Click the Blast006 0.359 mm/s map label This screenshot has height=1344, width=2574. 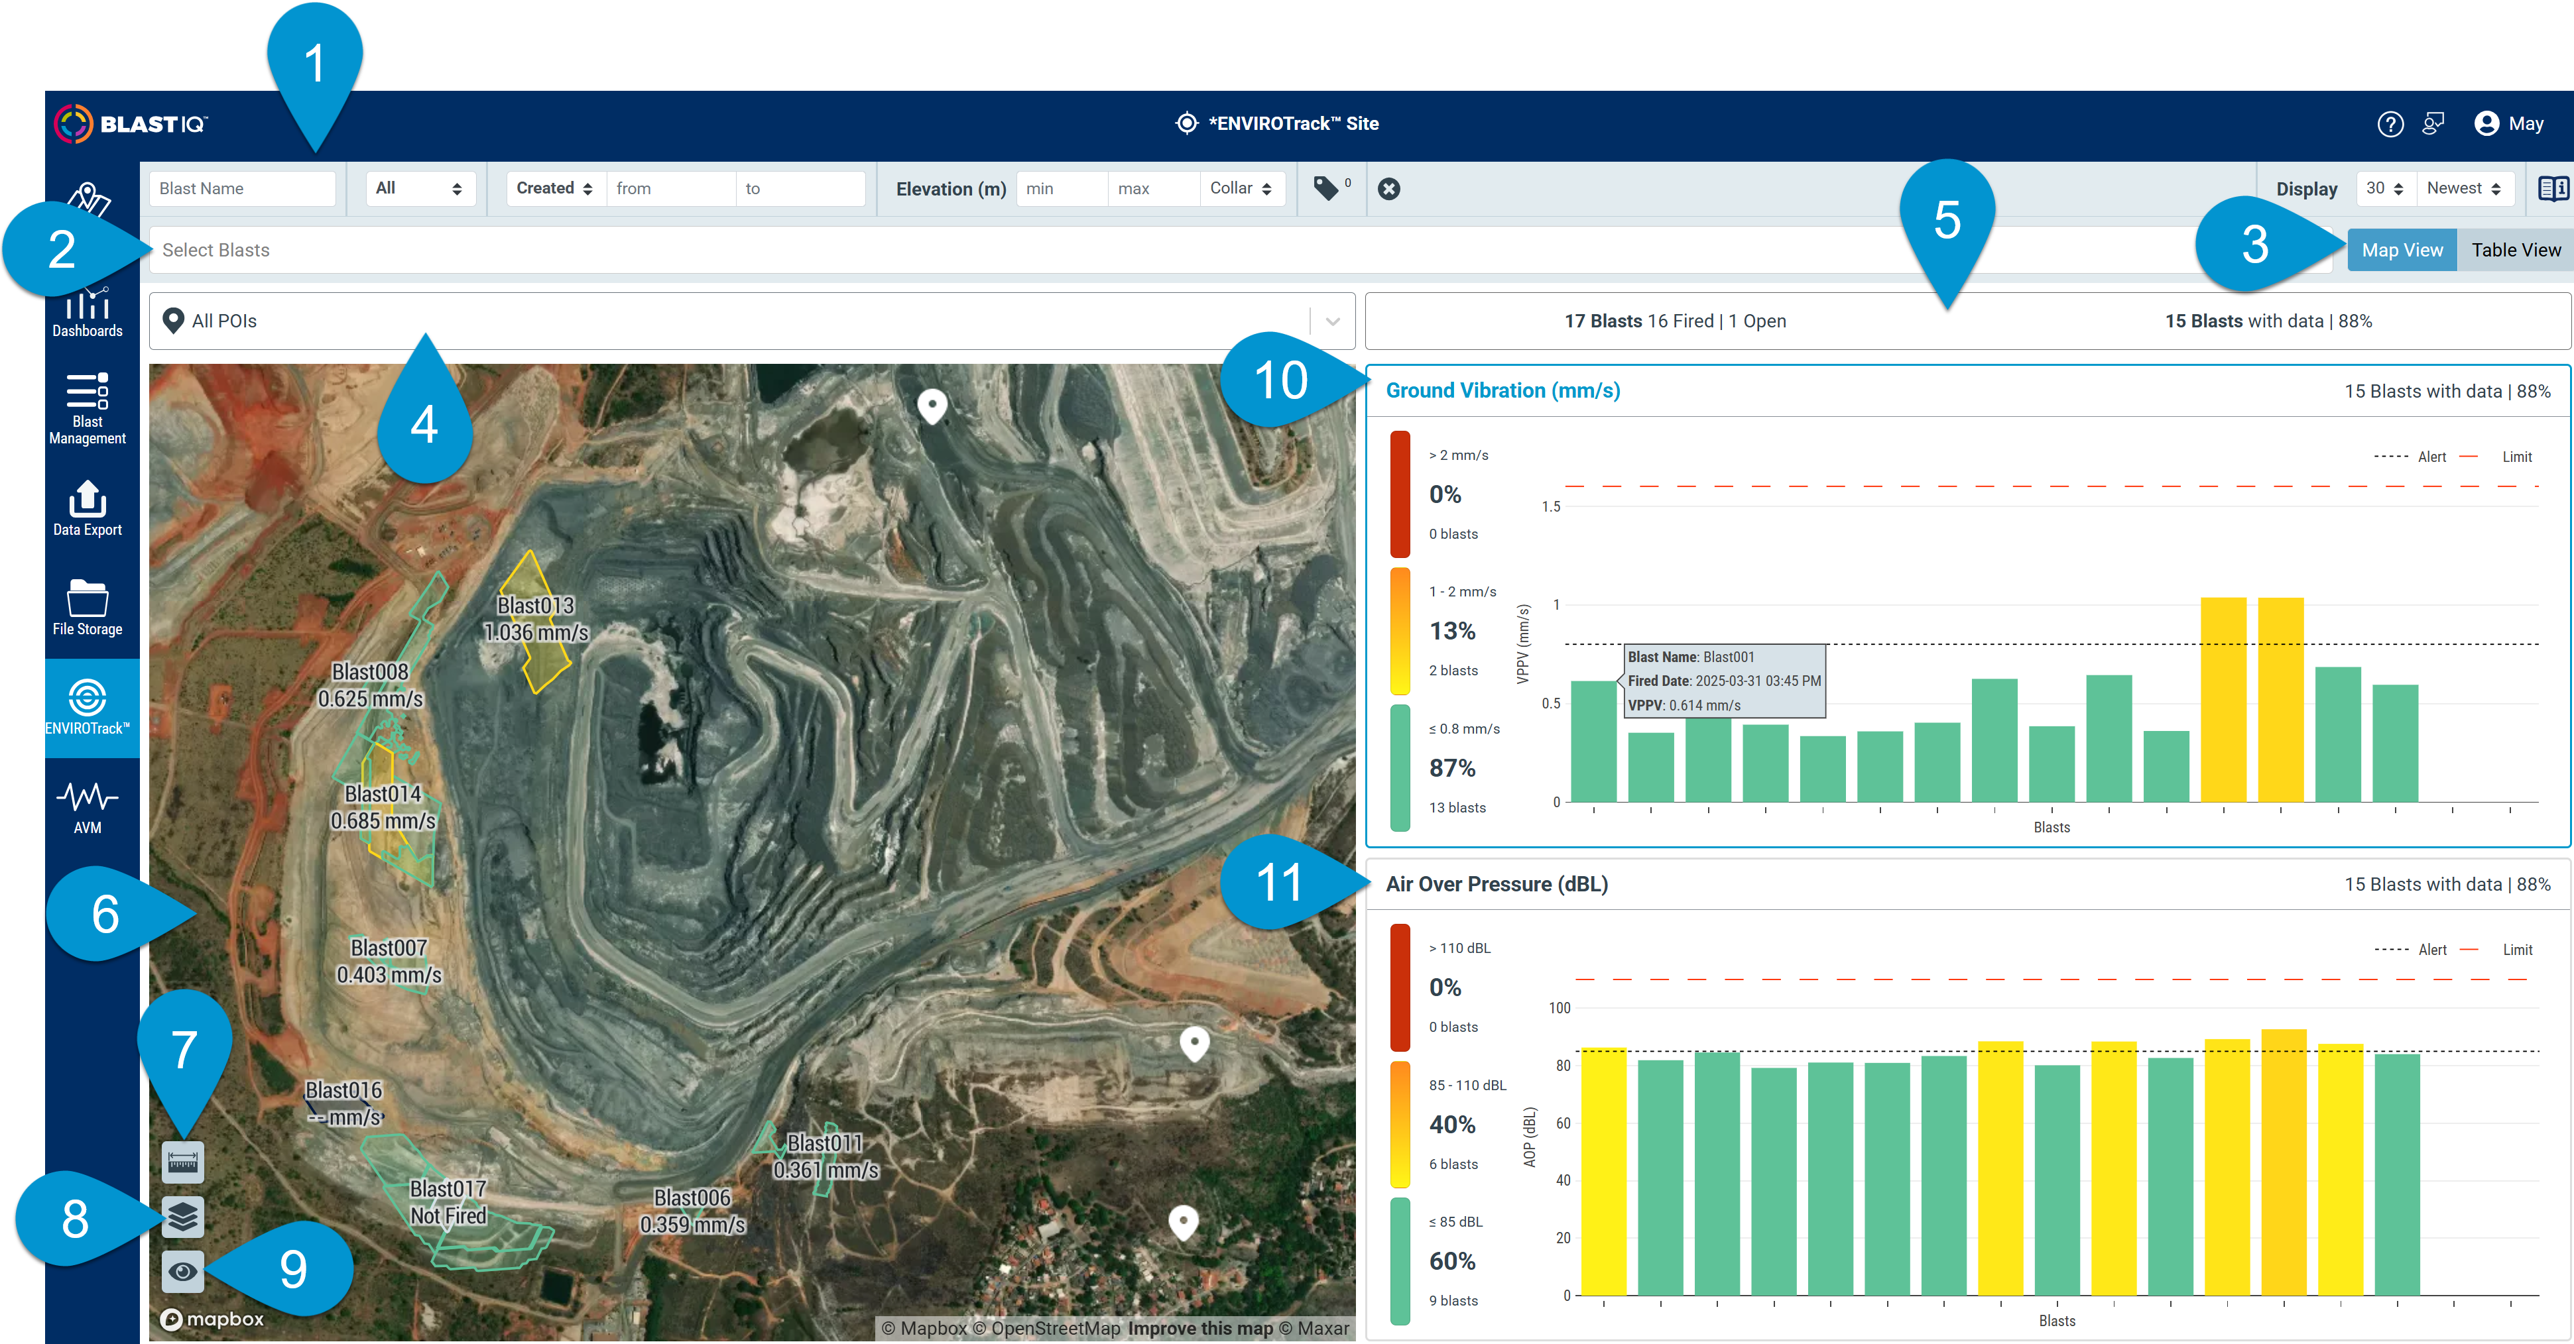[x=692, y=1210]
